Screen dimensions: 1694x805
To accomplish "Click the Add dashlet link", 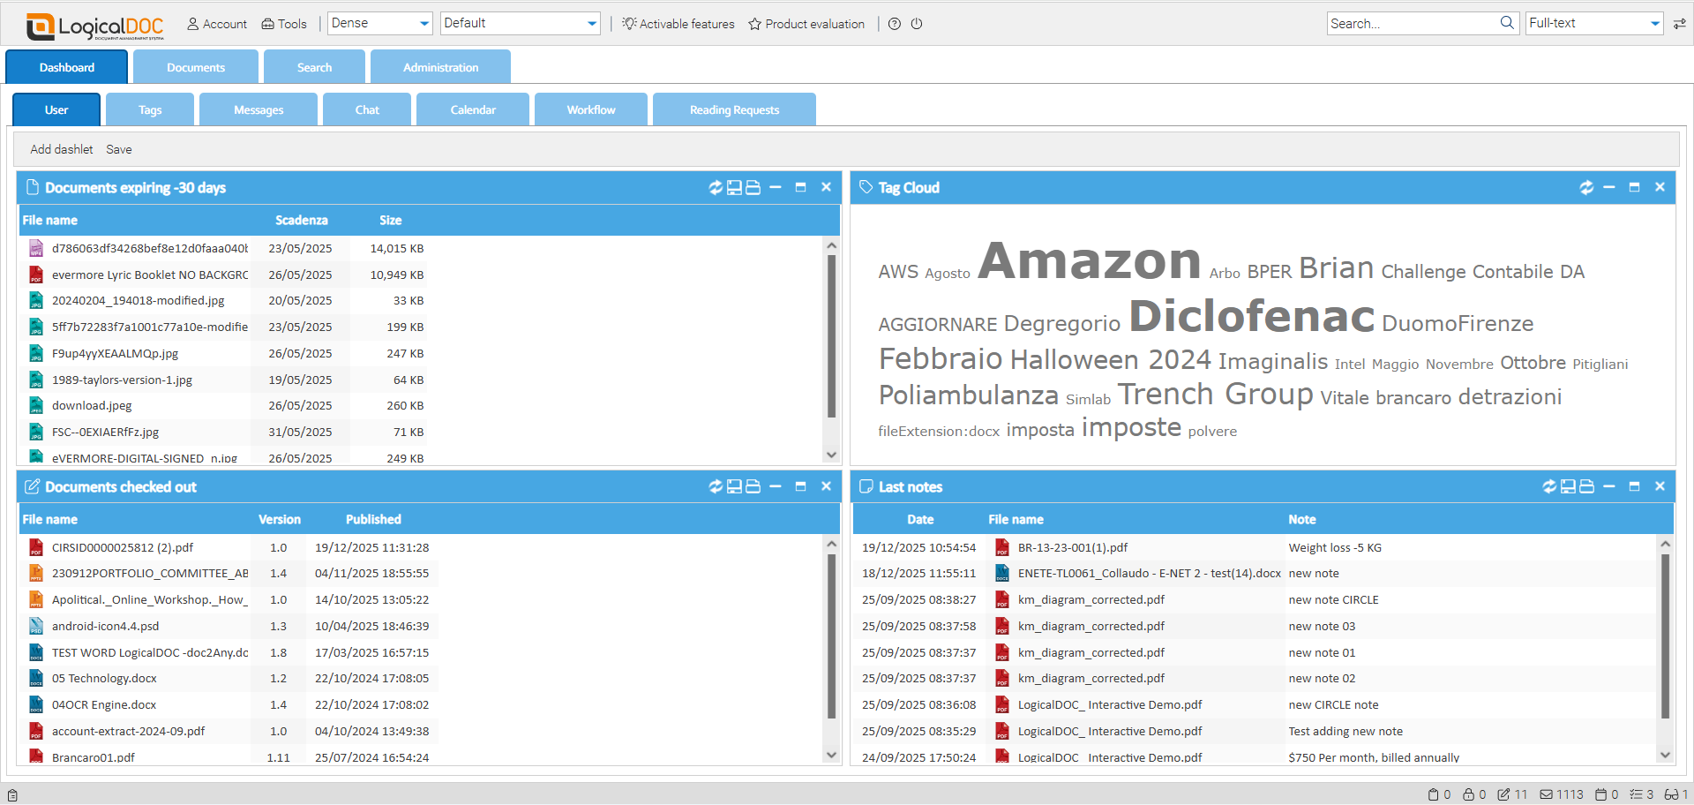I will pos(61,148).
